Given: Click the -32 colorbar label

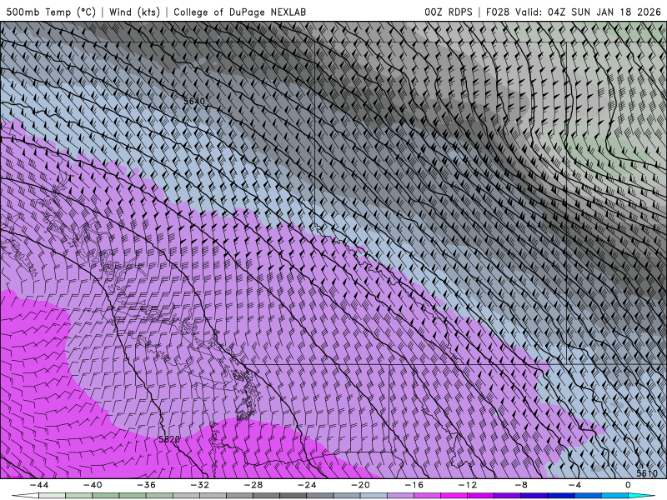Looking at the screenshot, I should (x=200, y=485).
